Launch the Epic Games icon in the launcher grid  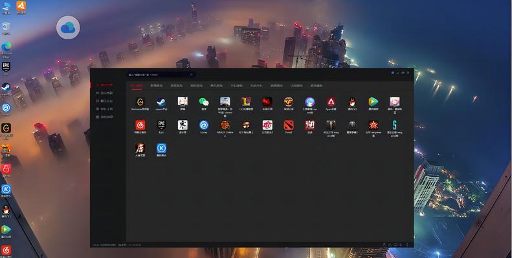(161, 125)
